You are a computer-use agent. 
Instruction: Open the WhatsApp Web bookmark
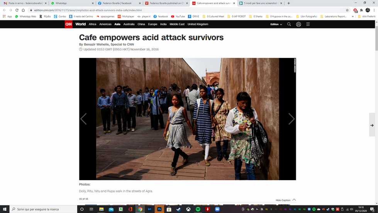25,16
